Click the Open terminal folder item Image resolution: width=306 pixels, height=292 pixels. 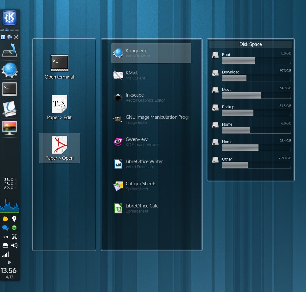tap(60, 67)
